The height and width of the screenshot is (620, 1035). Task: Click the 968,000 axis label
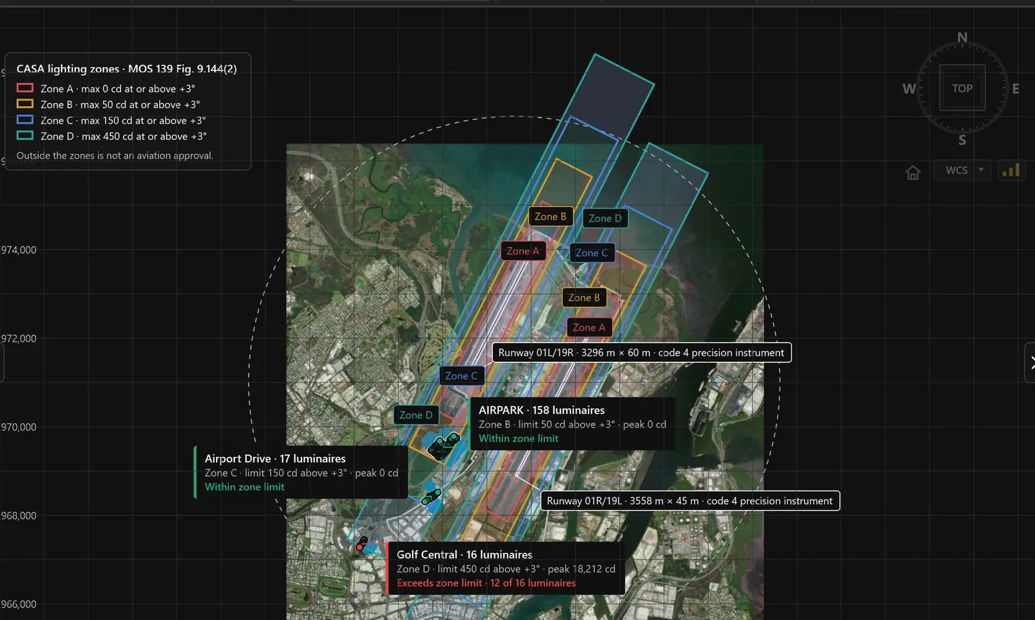18,516
